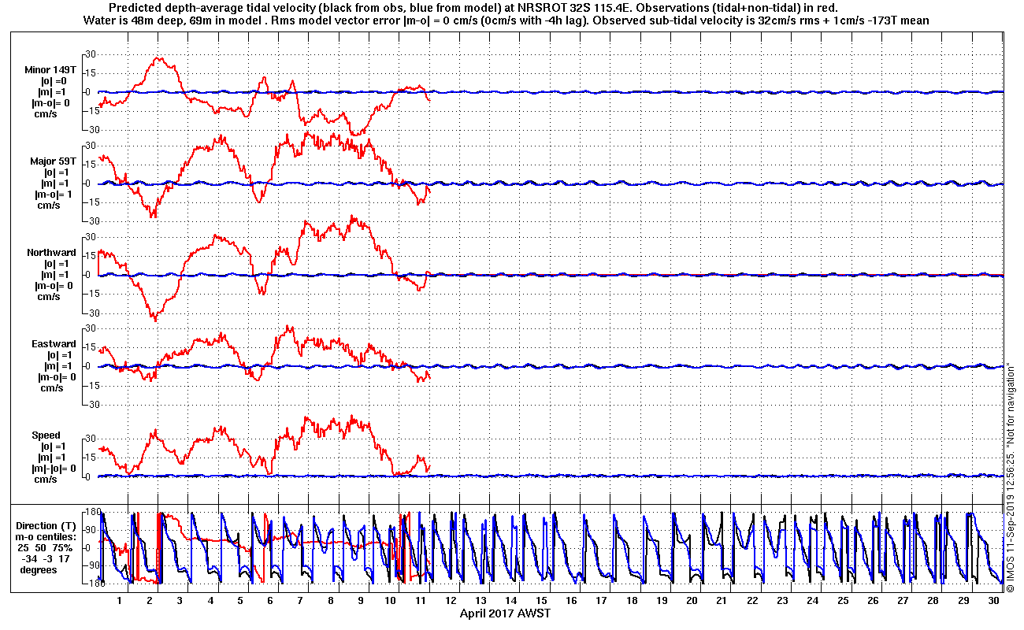Click the '|o| =0' value under Minor 149T
The image size is (1024, 630).
pyautogui.click(x=54, y=80)
